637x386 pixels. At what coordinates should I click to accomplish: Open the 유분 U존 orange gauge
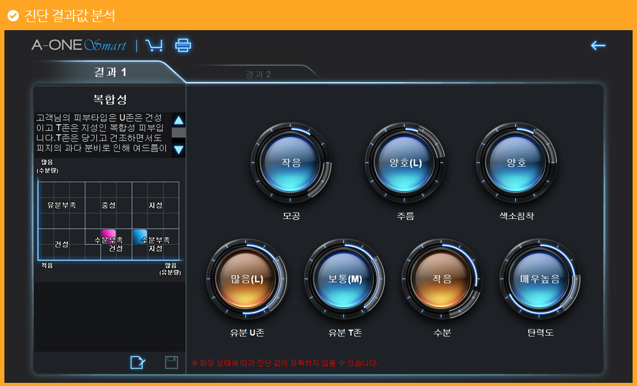tap(247, 279)
